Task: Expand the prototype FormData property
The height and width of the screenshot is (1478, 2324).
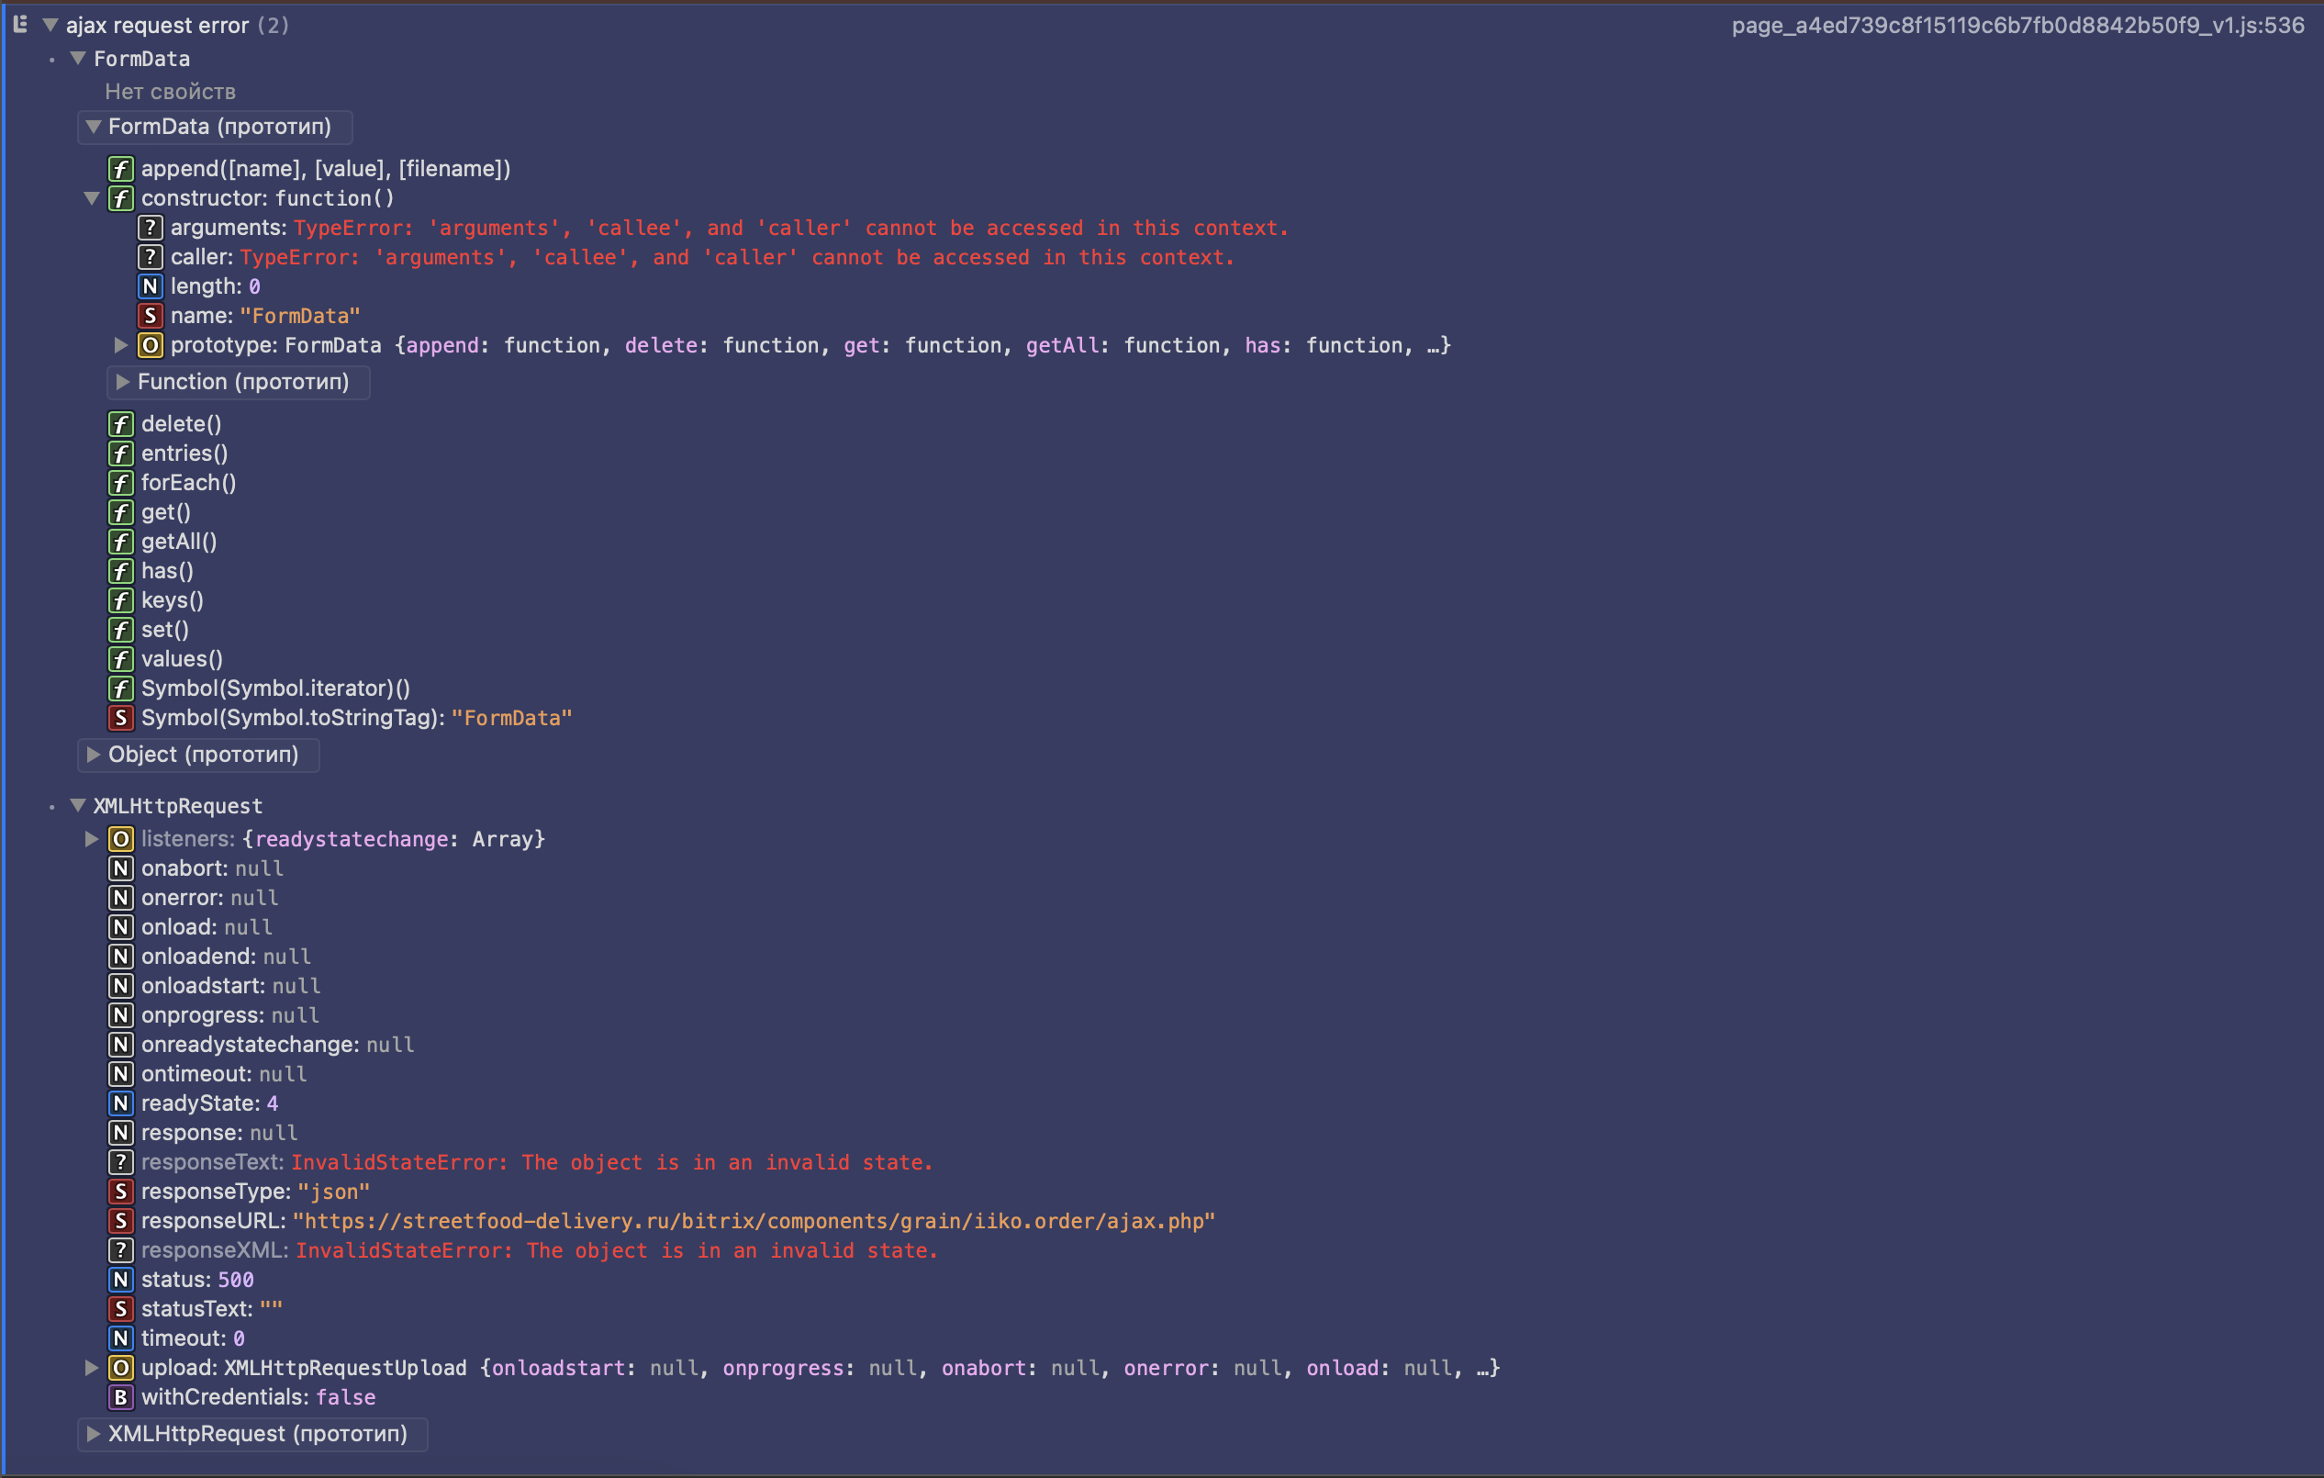Action: [x=120, y=345]
